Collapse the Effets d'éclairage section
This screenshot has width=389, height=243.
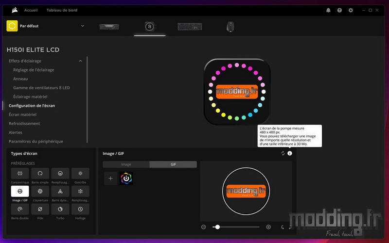[x=80, y=61]
